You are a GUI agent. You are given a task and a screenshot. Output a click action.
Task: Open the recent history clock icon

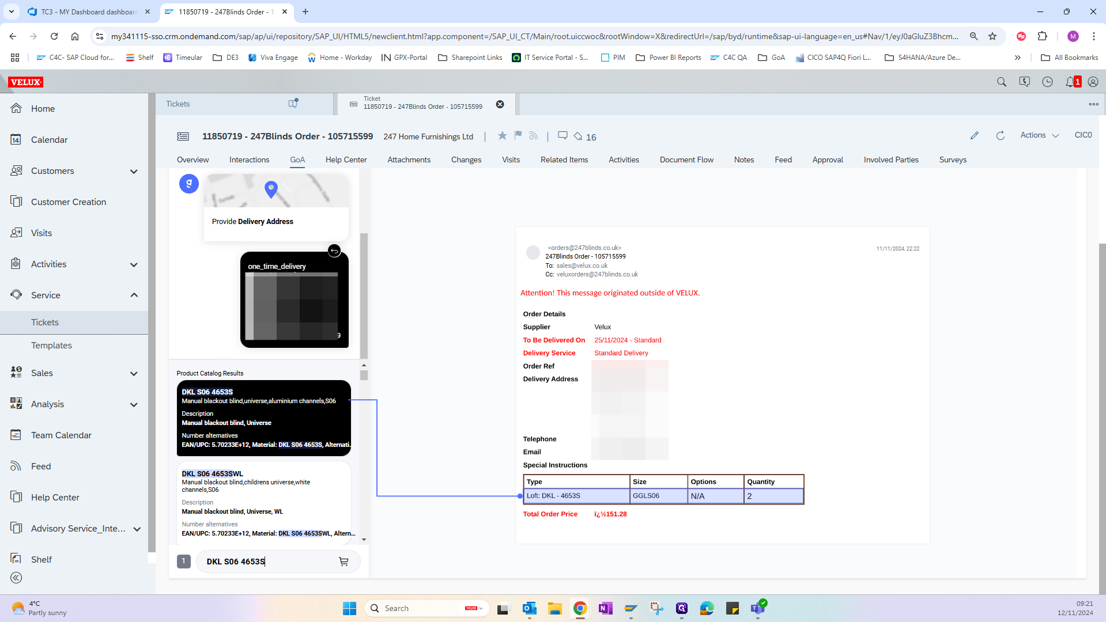[1048, 82]
